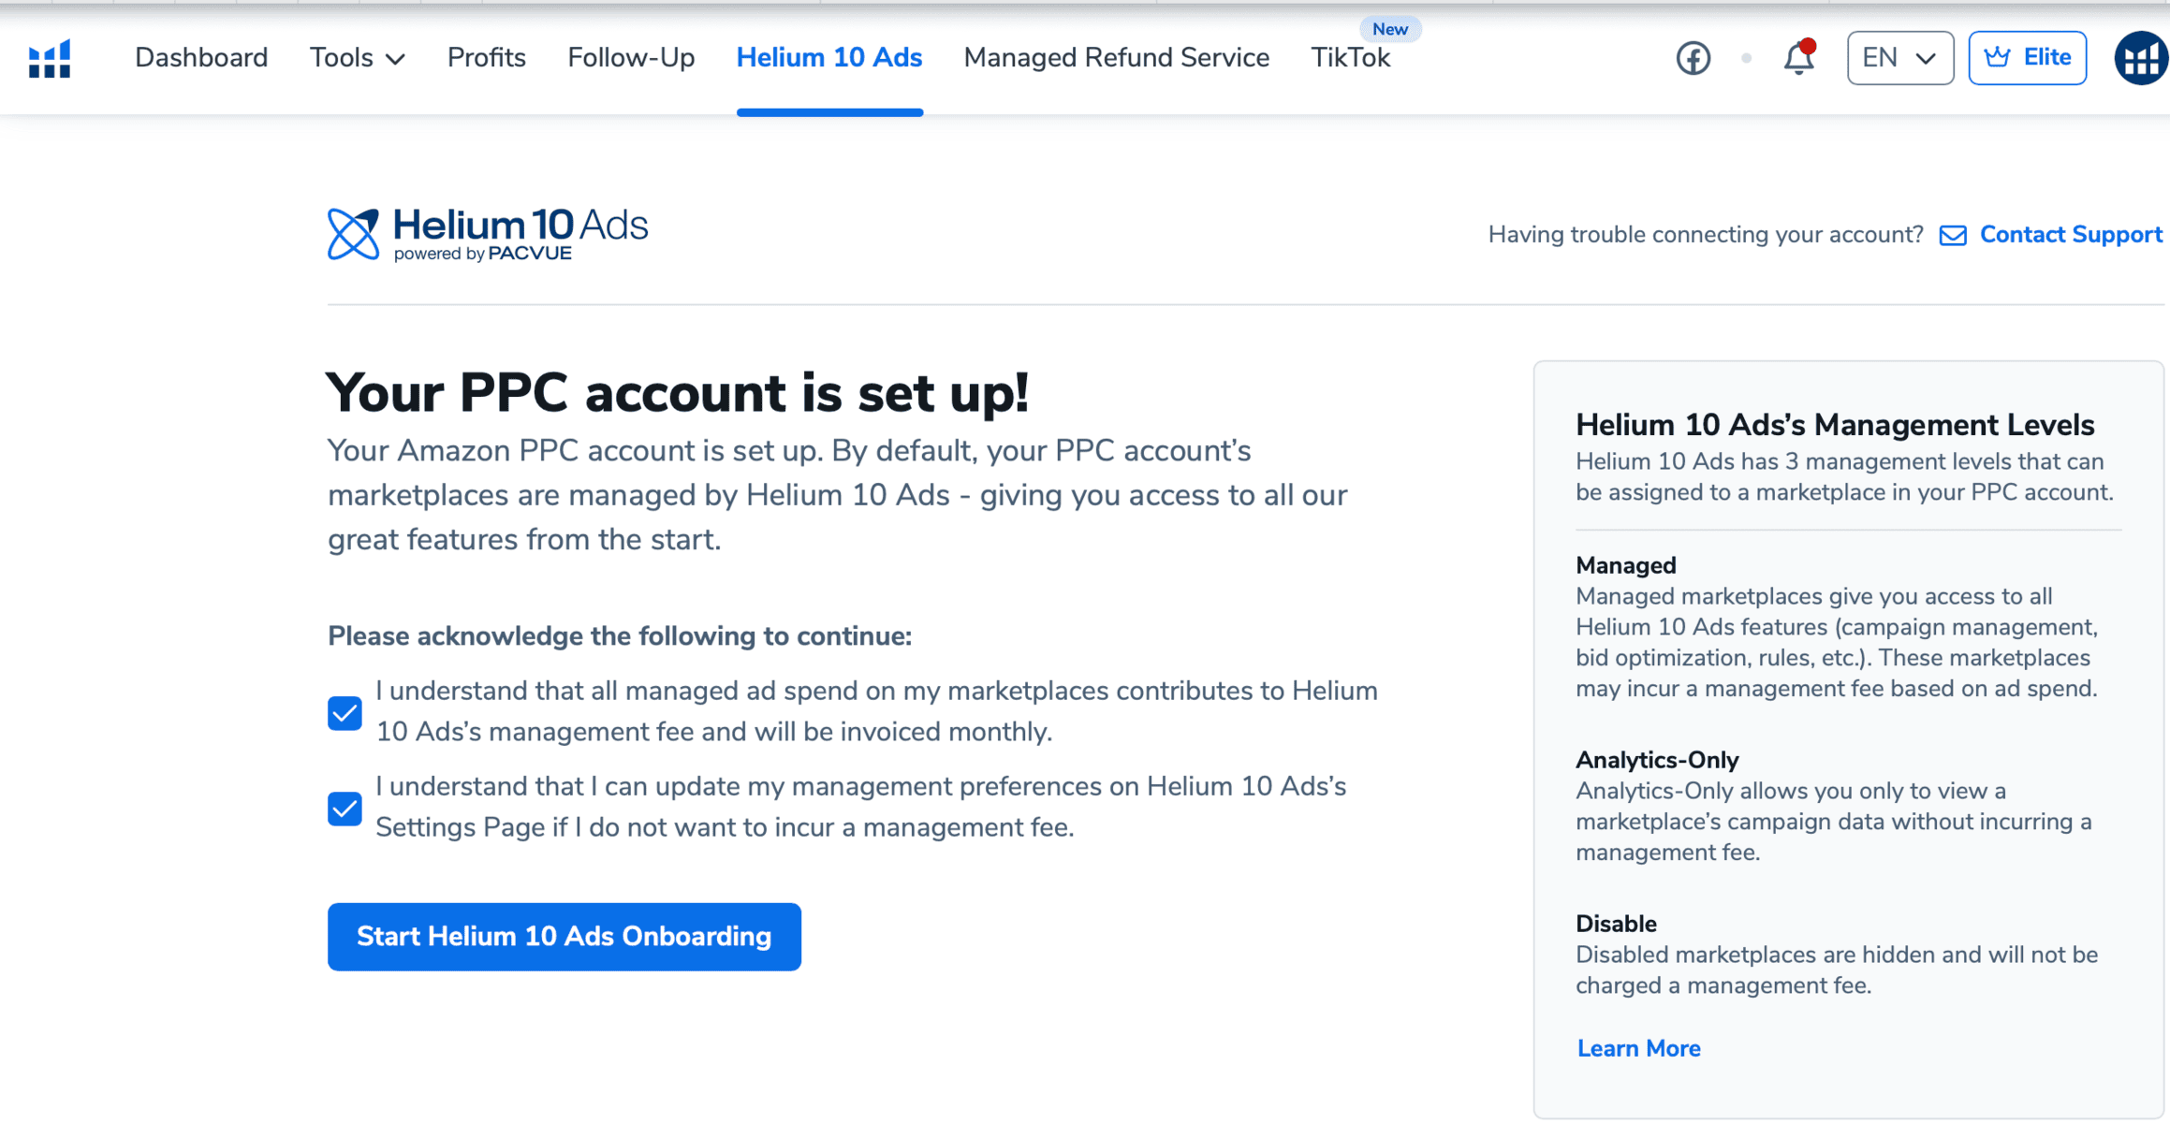2170x1123 pixels.
Task: Open notifications bell icon
Action: 1798,58
